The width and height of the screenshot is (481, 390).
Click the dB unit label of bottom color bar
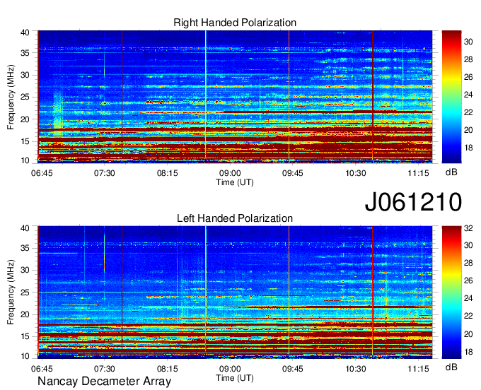pos(451,367)
